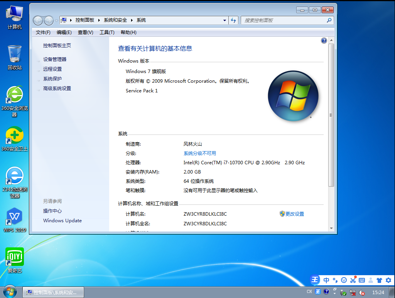The height and width of the screenshot is (298, 395).
Task: Open the 编辑(E) menu
Action: pyautogui.click(x=64, y=32)
